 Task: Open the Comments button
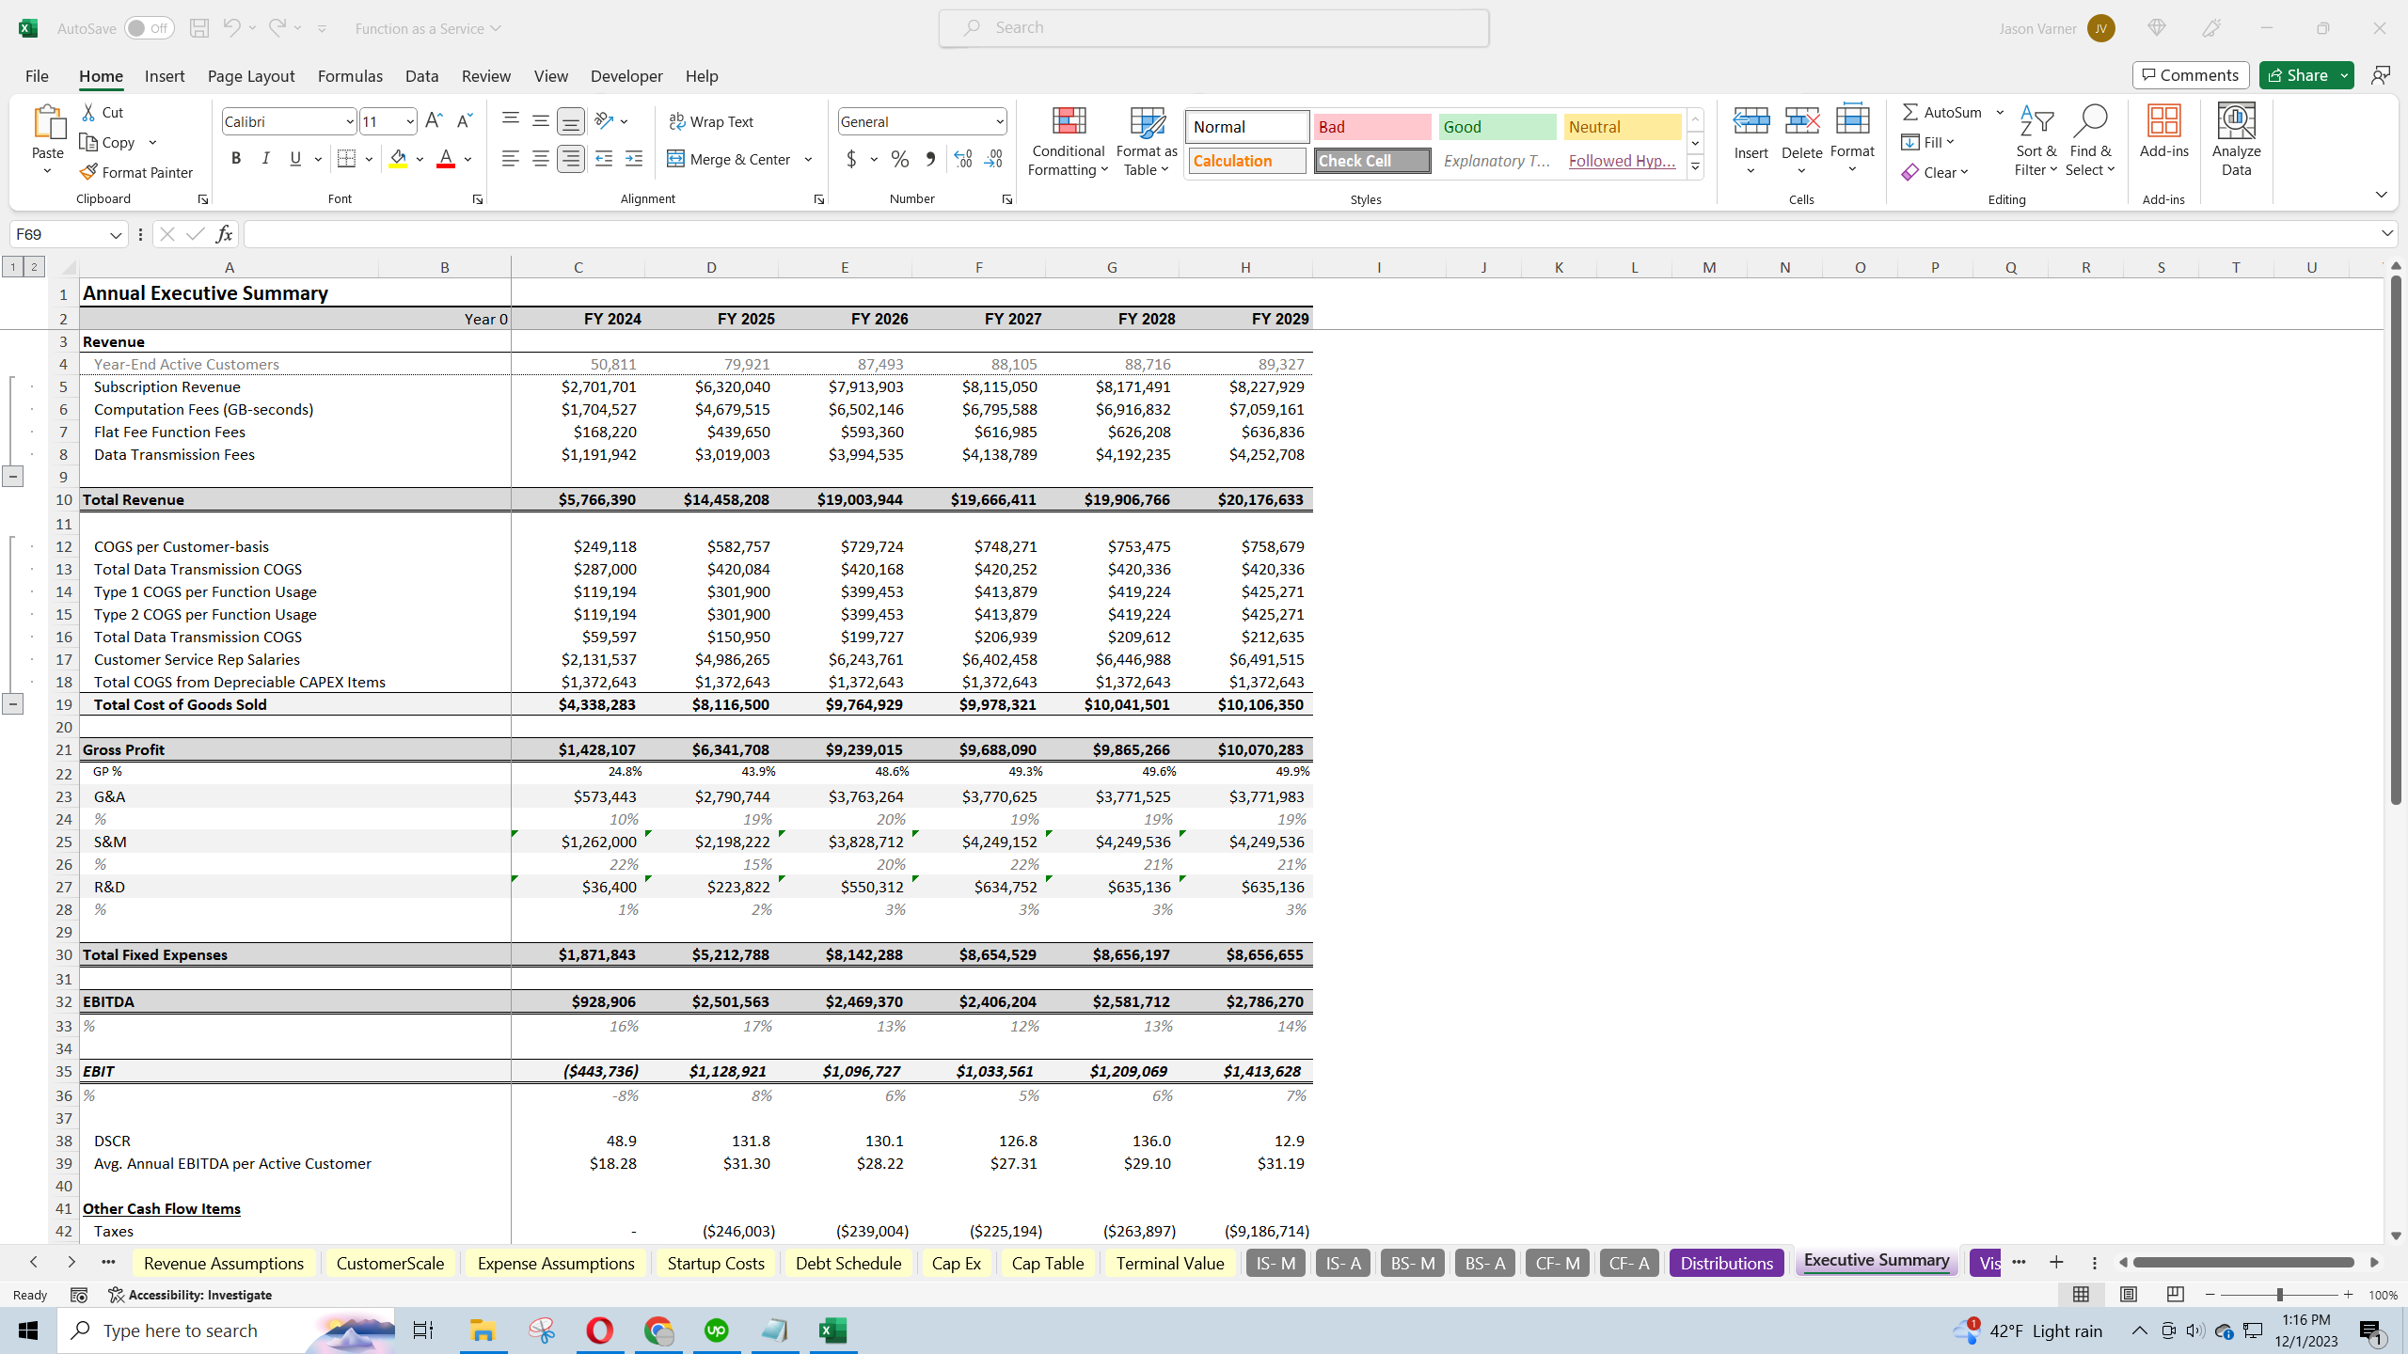2191,75
